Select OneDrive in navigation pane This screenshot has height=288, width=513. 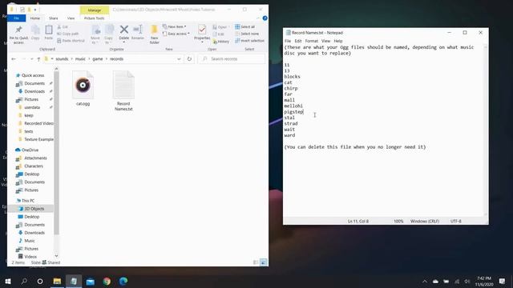tap(26, 150)
